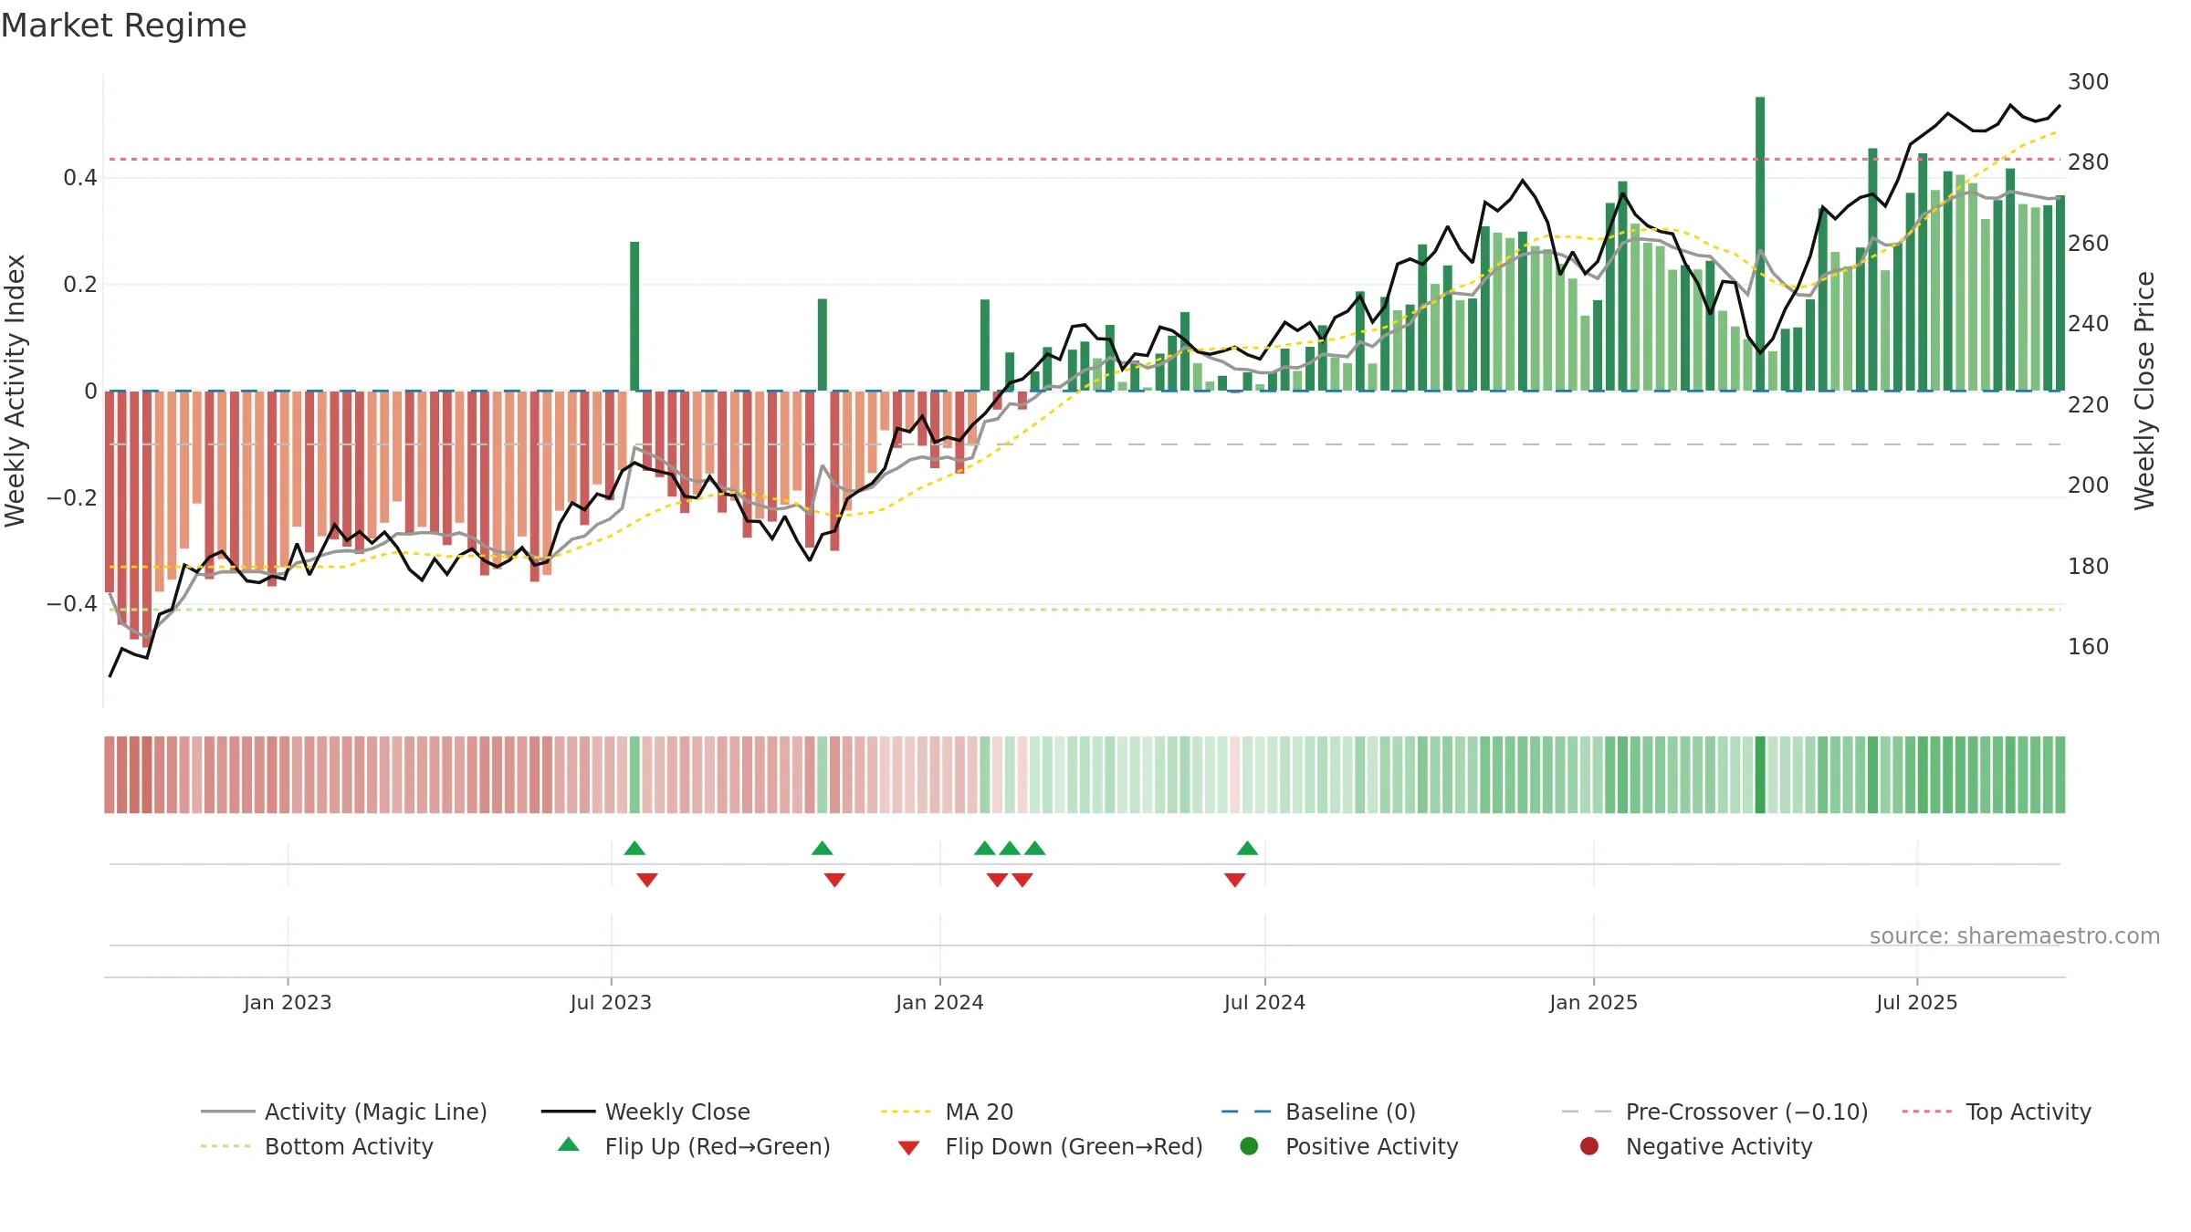Click the Jan 2025 x-axis label
Image resolution: width=2191 pixels, height=1232 pixels.
(1593, 1002)
